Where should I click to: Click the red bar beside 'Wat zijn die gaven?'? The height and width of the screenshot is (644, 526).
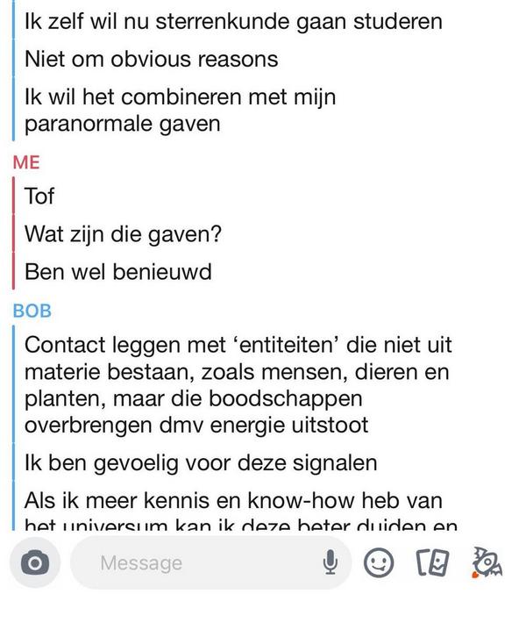click(x=15, y=234)
